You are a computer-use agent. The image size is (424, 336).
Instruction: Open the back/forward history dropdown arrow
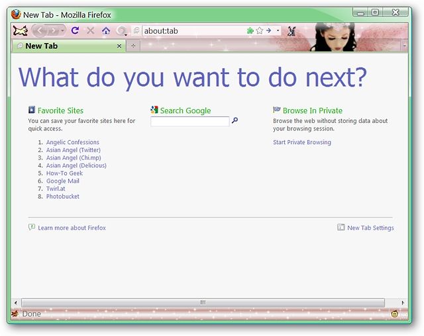coord(62,31)
